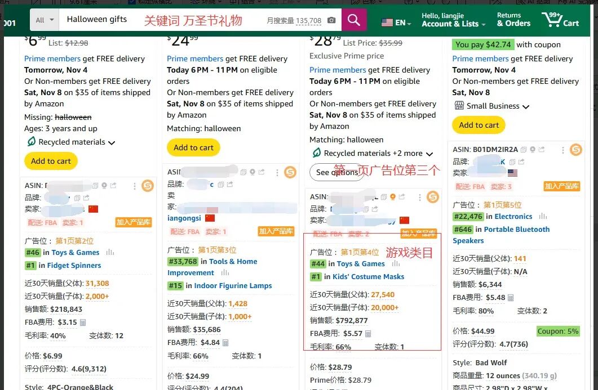Click 加入产品库 in Indoor Figurine Lamps card

pos(276,231)
